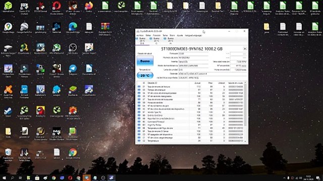
Task: Click the SMART list vertical scrollbar thumb
Action: point(245,105)
